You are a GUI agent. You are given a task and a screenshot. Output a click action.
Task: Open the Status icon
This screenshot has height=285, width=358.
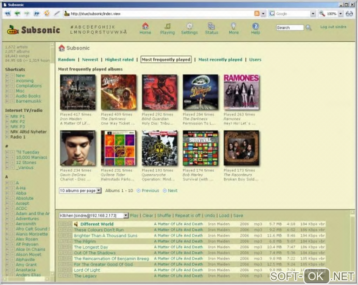tap(211, 26)
